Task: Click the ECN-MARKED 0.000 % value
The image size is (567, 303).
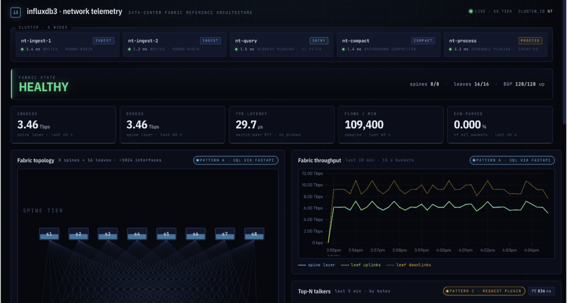Action: tap(470, 125)
